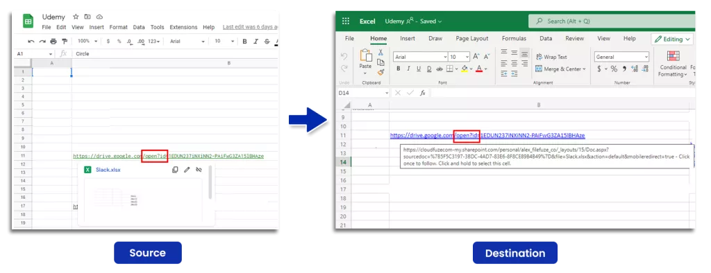Image resolution: width=711 pixels, height=273 pixels.
Task: Click the redo arrow in Google Sheets toolbar
Action: pyautogui.click(x=42, y=41)
